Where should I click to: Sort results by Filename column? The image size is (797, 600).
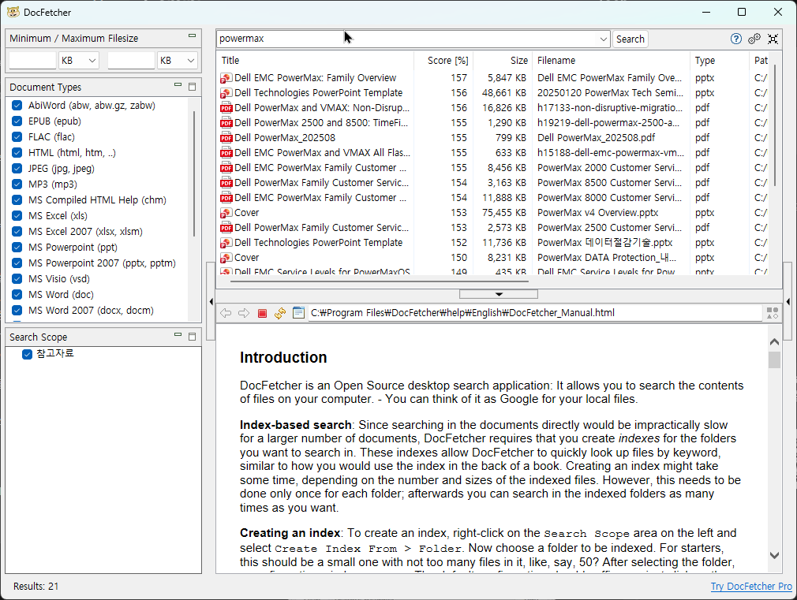pyautogui.click(x=611, y=61)
